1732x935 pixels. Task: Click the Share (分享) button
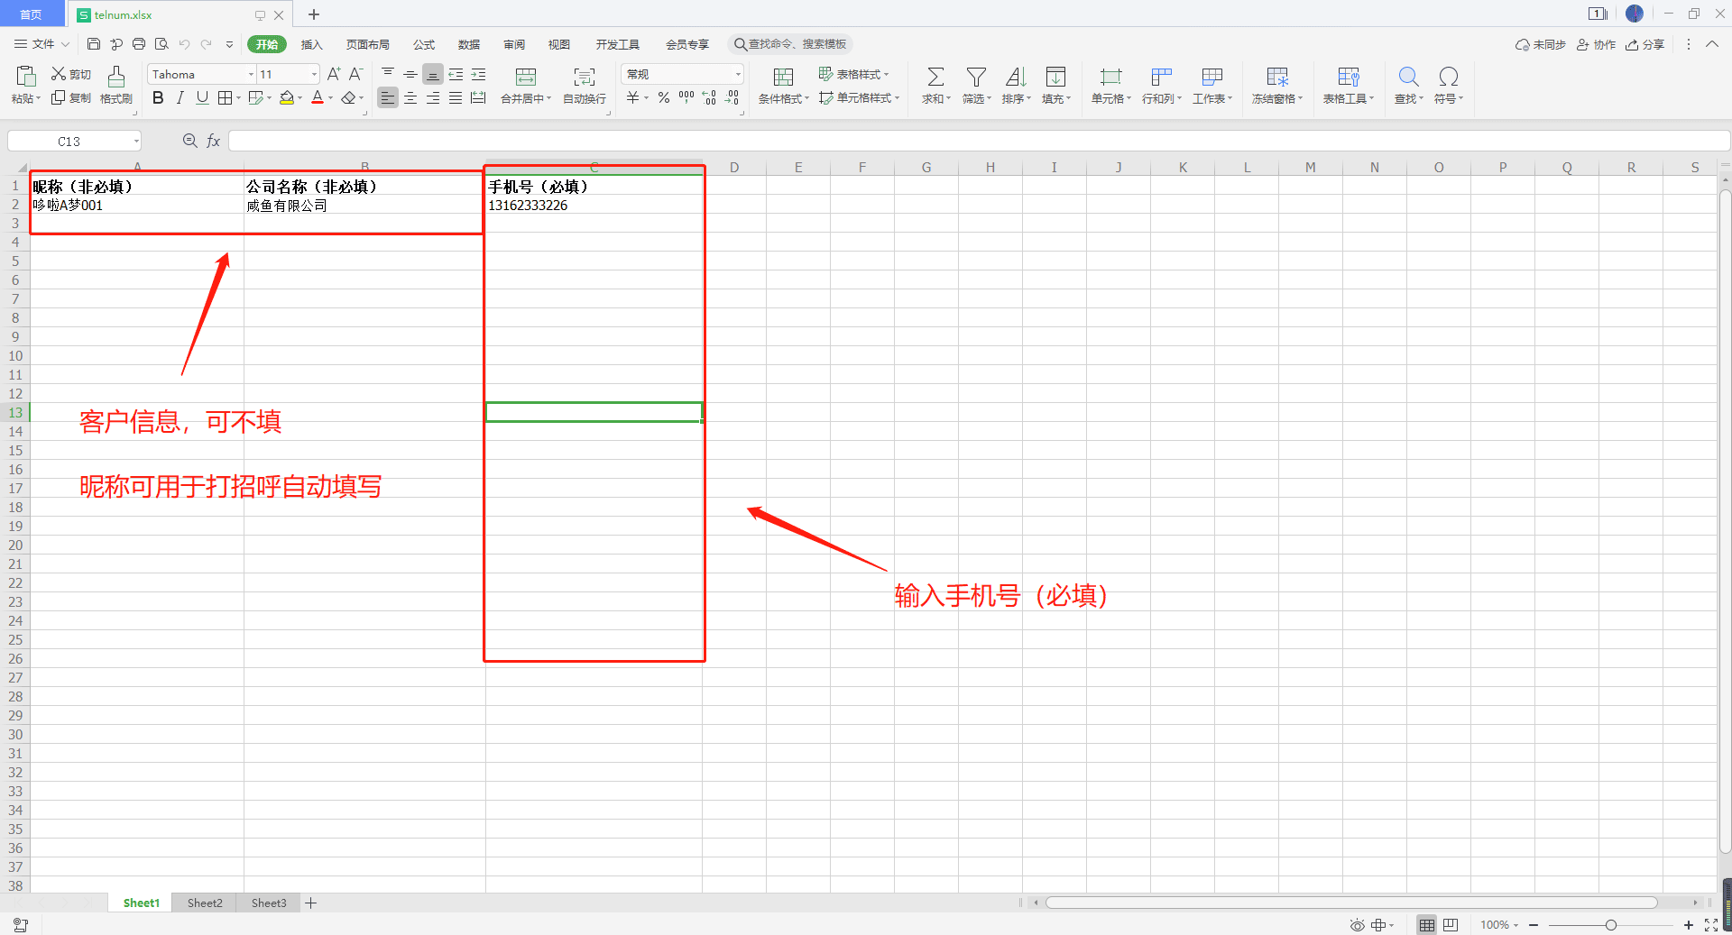point(1644,45)
